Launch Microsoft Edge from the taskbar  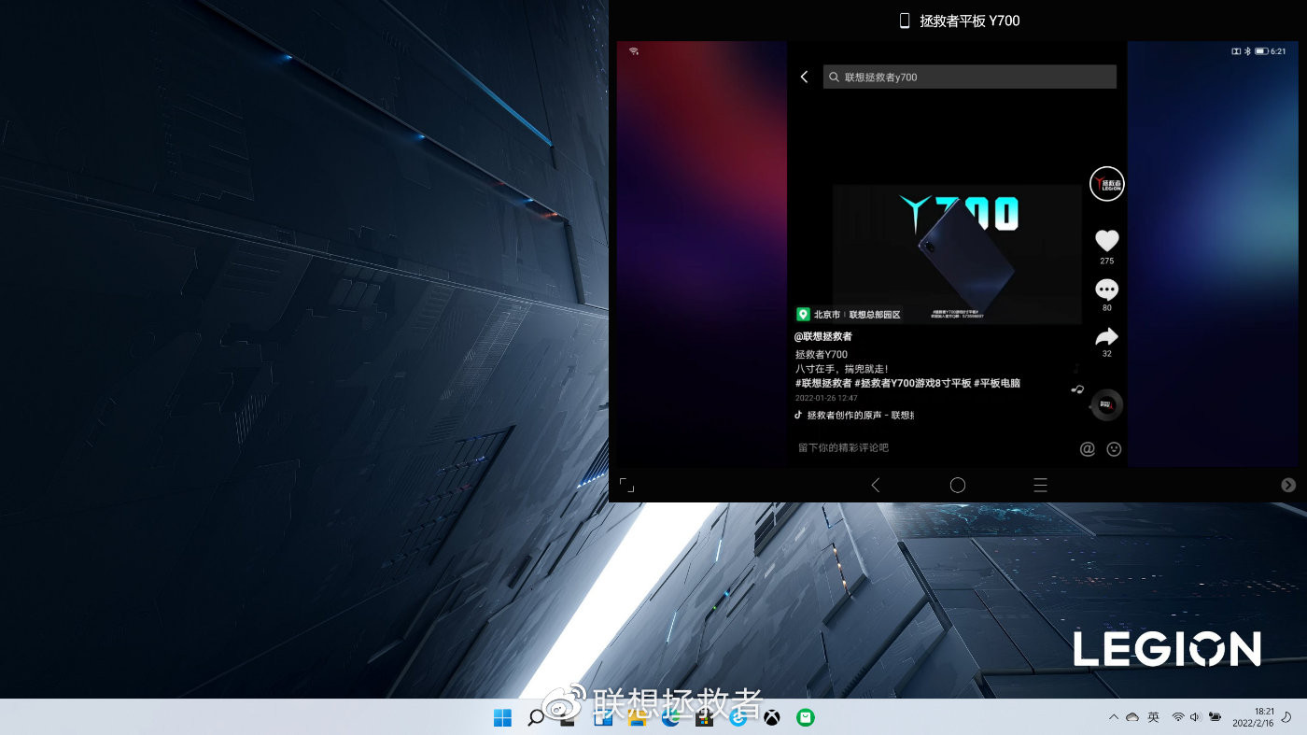[671, 717]
